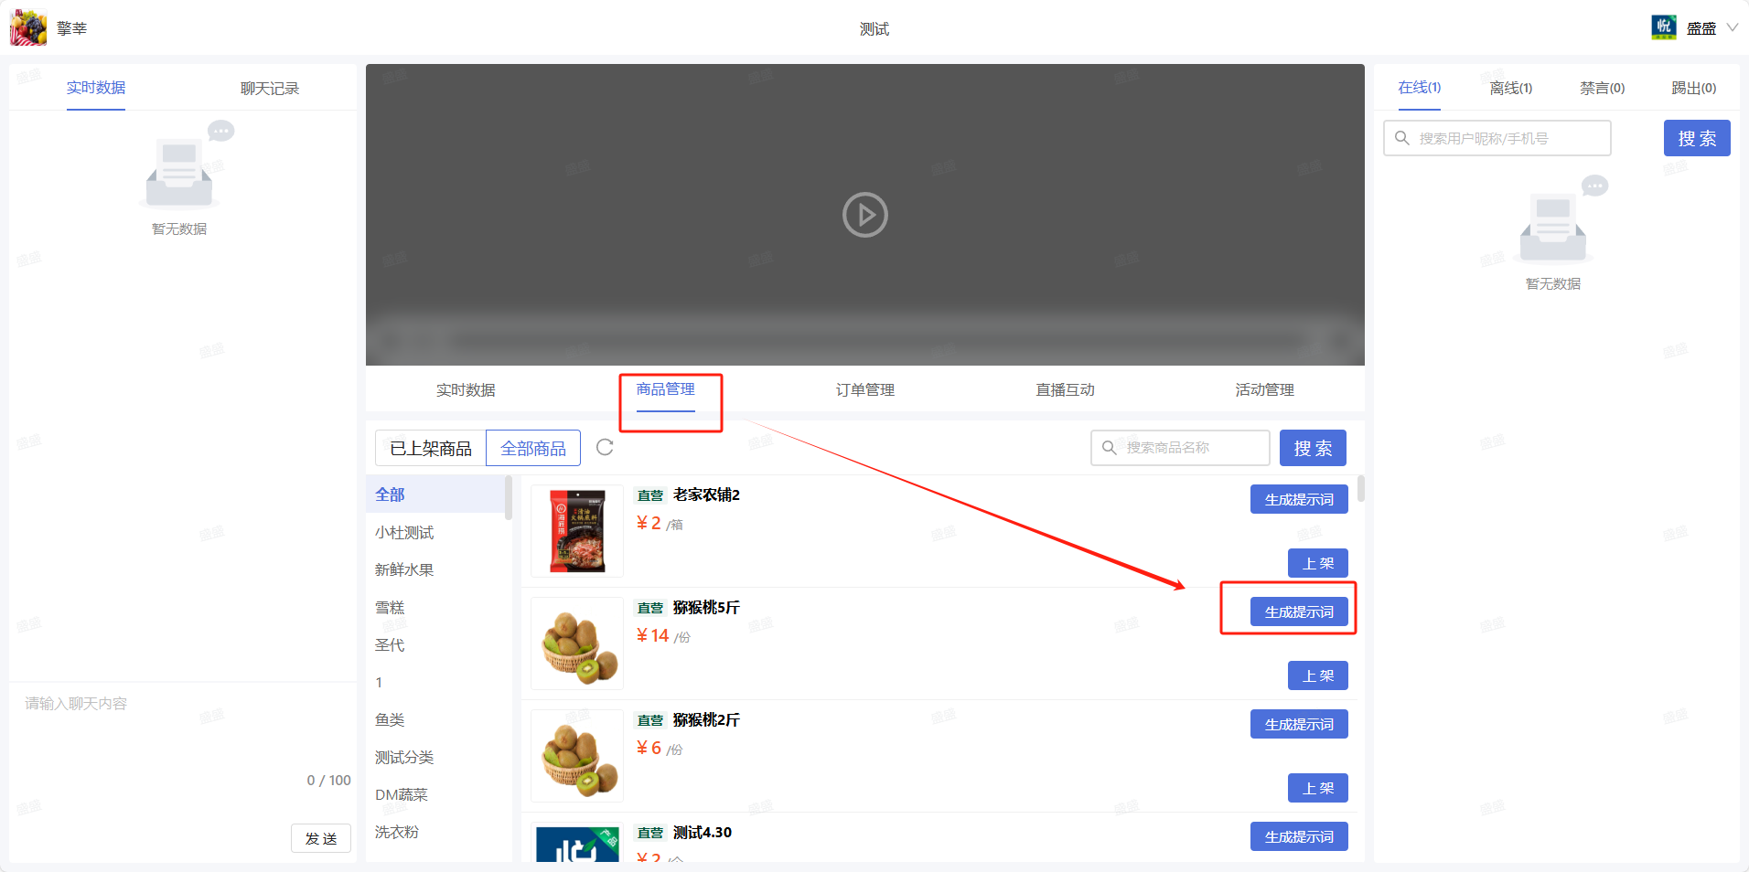Click 生成提示词 for 猕猴桃5斤
The image size is (1749, 872).
pyautogui.click(x=1298, y=611)
